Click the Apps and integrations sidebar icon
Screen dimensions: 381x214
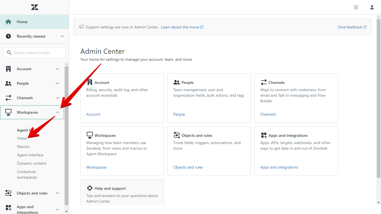click(8, 208)
